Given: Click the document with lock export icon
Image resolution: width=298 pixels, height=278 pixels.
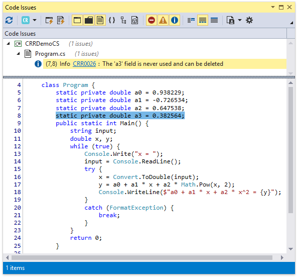Looking at the screenshot, I should tap(230, 20).
